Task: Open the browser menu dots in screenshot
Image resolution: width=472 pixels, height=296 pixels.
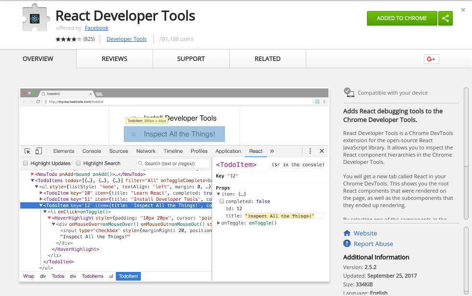Action: tap(324, 102)
